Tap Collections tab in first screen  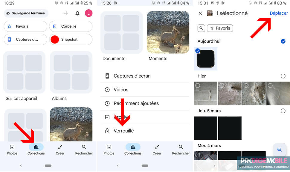pos(36,150)
